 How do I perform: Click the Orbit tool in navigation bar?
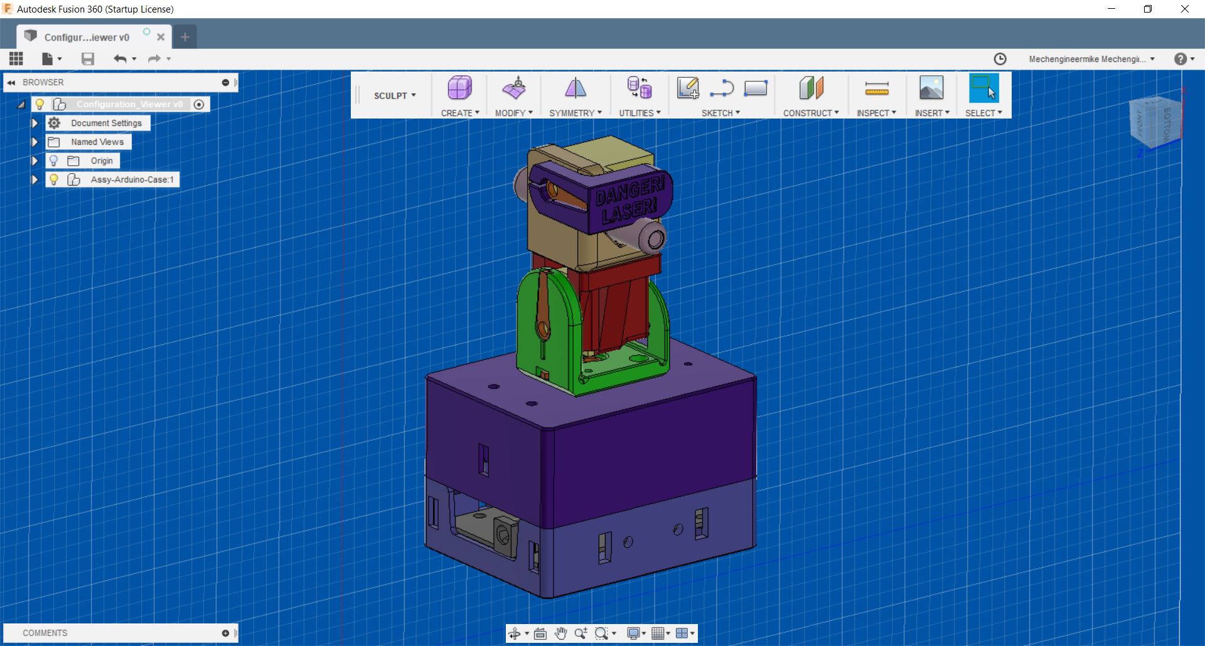515,633
